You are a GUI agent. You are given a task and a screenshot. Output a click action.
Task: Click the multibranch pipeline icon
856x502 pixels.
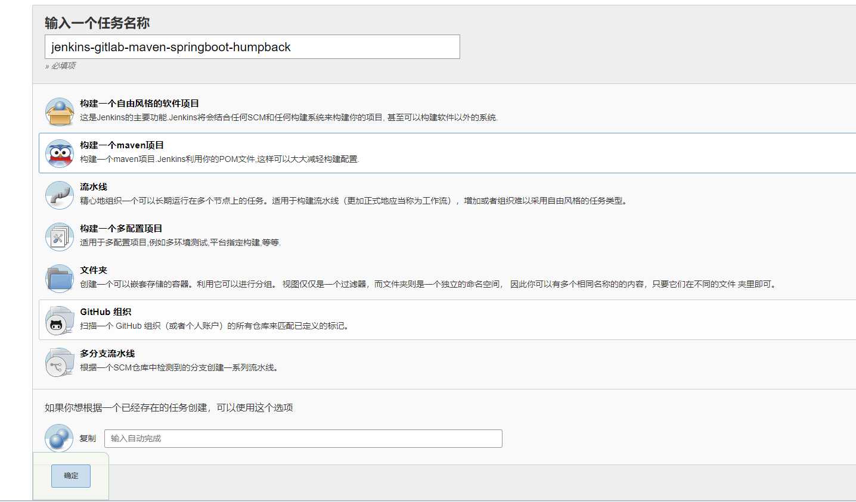coord(60,361)
